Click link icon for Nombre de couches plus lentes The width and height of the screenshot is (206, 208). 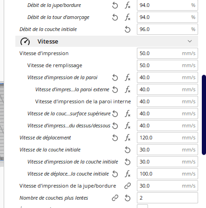(115, 198)
